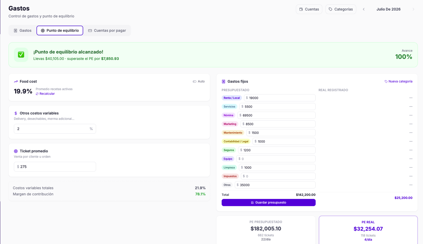Click the Guardar presupuesto button
Image resolution: width=423 pixels, height=244 pixels.
[x=269, y=203]
